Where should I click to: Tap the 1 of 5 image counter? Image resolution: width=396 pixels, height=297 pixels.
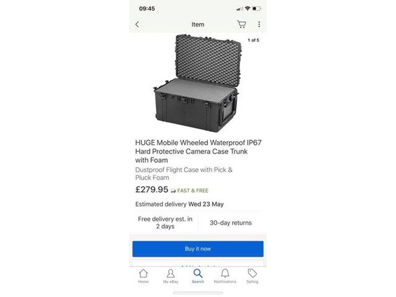(253, 40)
